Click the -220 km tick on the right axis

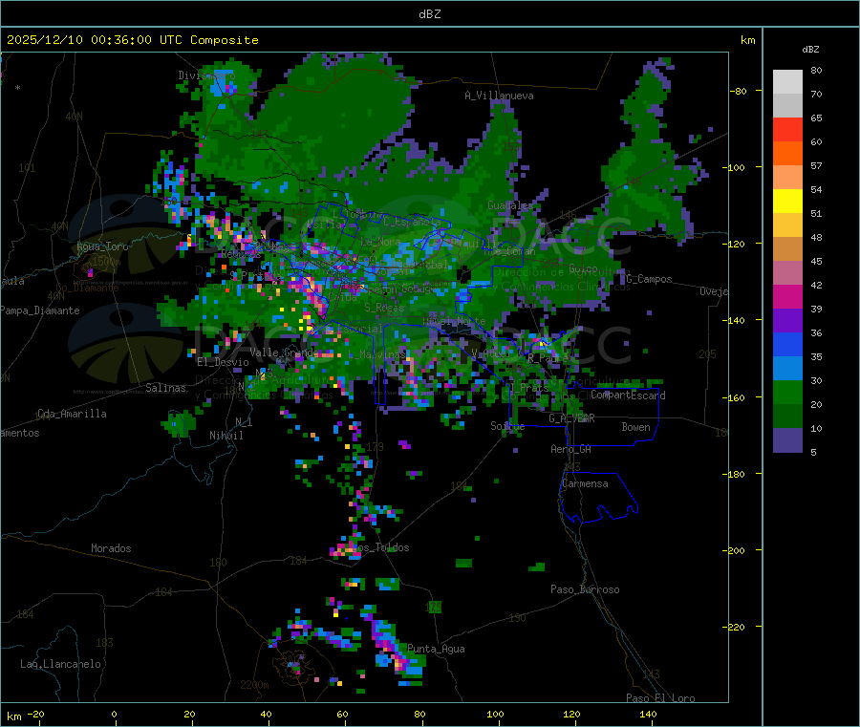735,628
